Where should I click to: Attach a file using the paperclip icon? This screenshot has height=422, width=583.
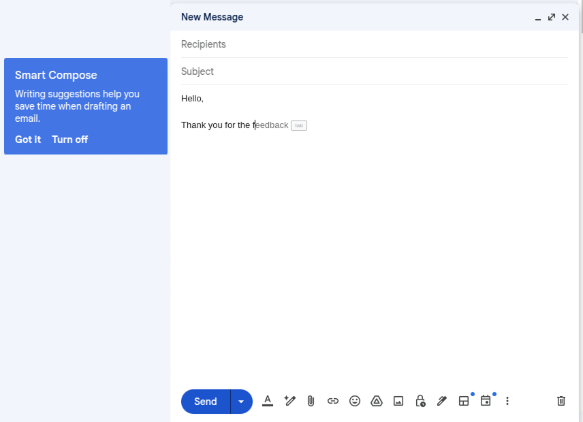click(311, 401)
